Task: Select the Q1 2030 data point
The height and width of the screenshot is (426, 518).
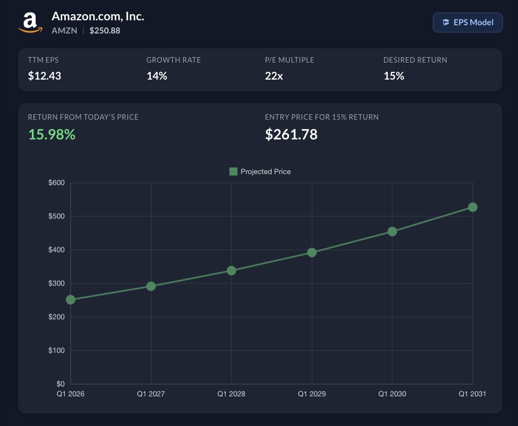Action: pos(392,232)
